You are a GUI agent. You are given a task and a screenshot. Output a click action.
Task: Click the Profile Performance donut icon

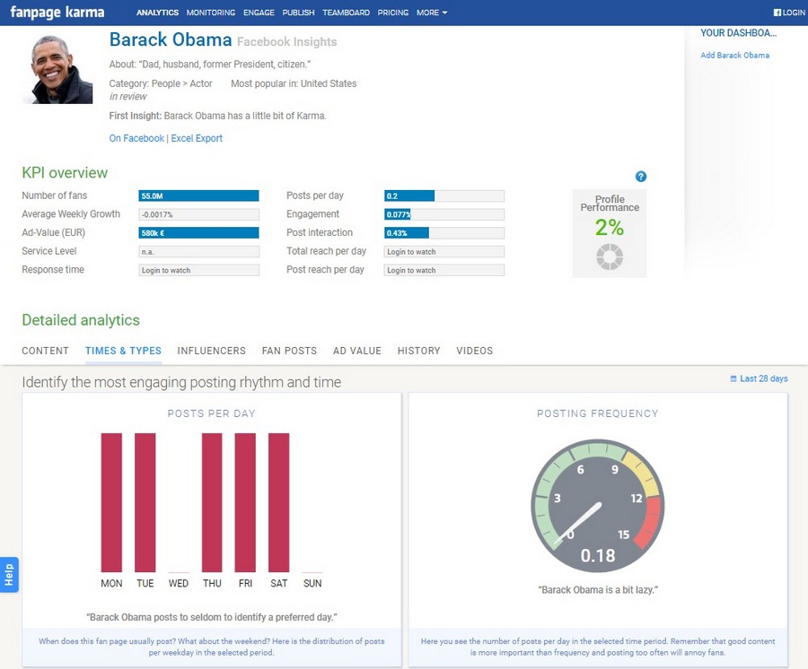click(x=610, y=256)
